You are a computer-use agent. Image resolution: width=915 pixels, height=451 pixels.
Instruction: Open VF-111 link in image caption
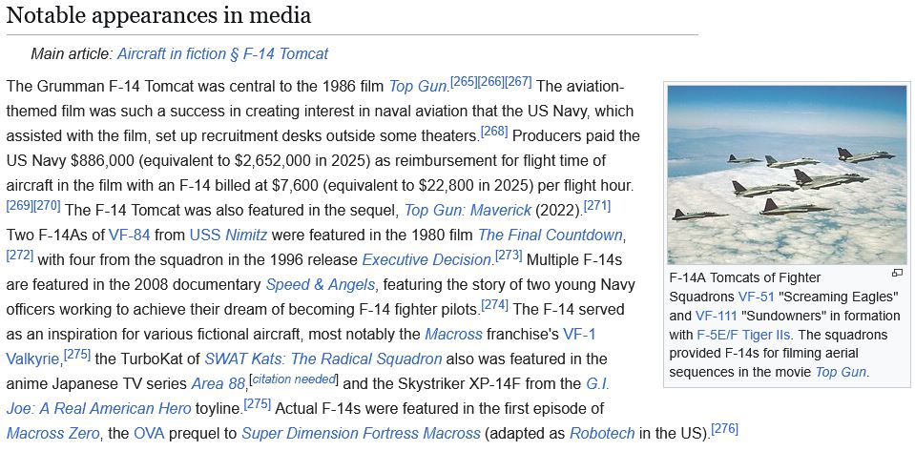(716, 316)
